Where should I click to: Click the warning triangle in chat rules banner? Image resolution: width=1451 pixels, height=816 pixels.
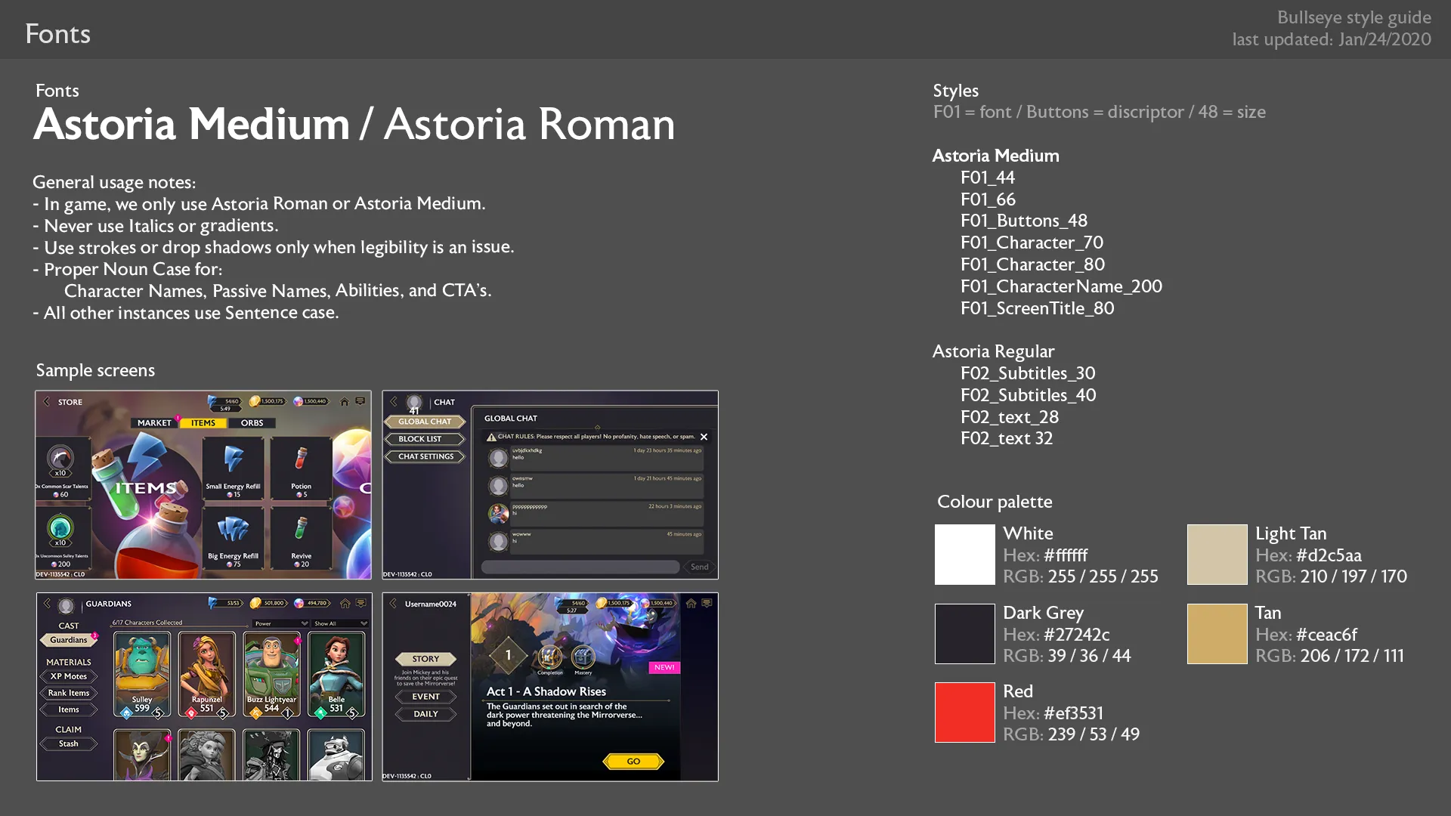[491, 437]
